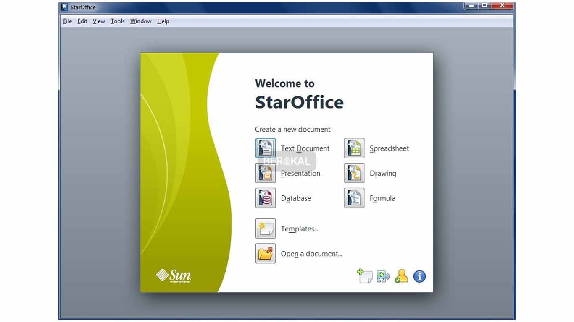Image resolution: width=574 pixels, height=322 pixels.
Task: Click the user registration icon
Action: pos(401,276)
